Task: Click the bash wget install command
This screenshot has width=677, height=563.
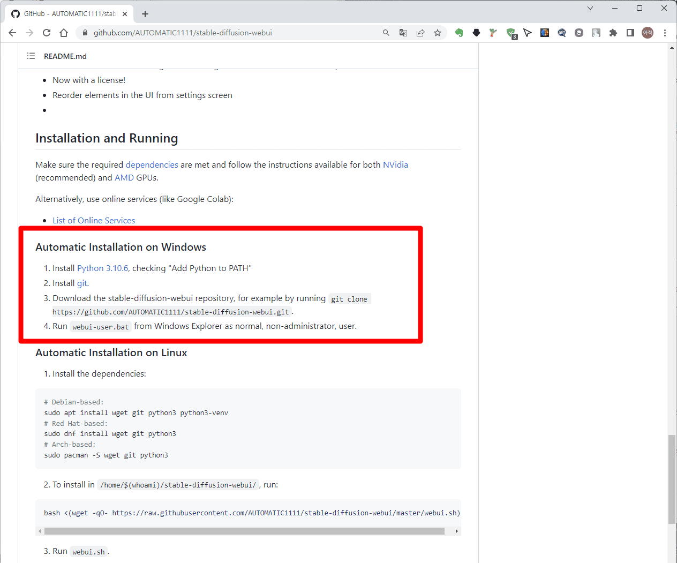Action: click(252, 513)
